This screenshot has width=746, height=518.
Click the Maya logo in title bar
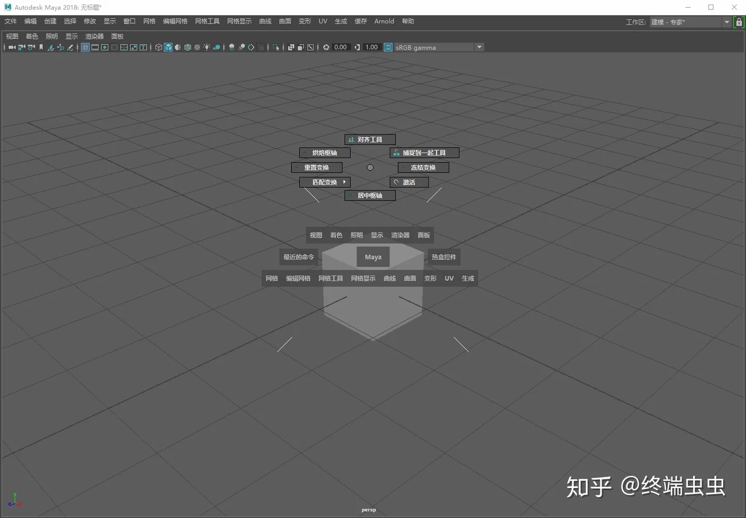(x=7, y=7)
